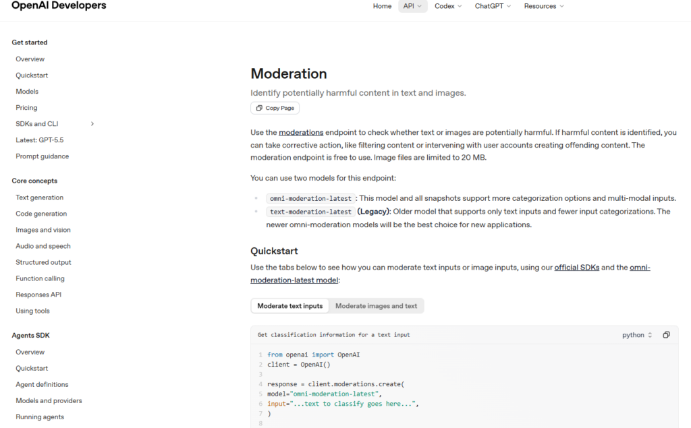691x428 pixels.
Task: Open the Home menu item
Action: [x=382, y=6]
